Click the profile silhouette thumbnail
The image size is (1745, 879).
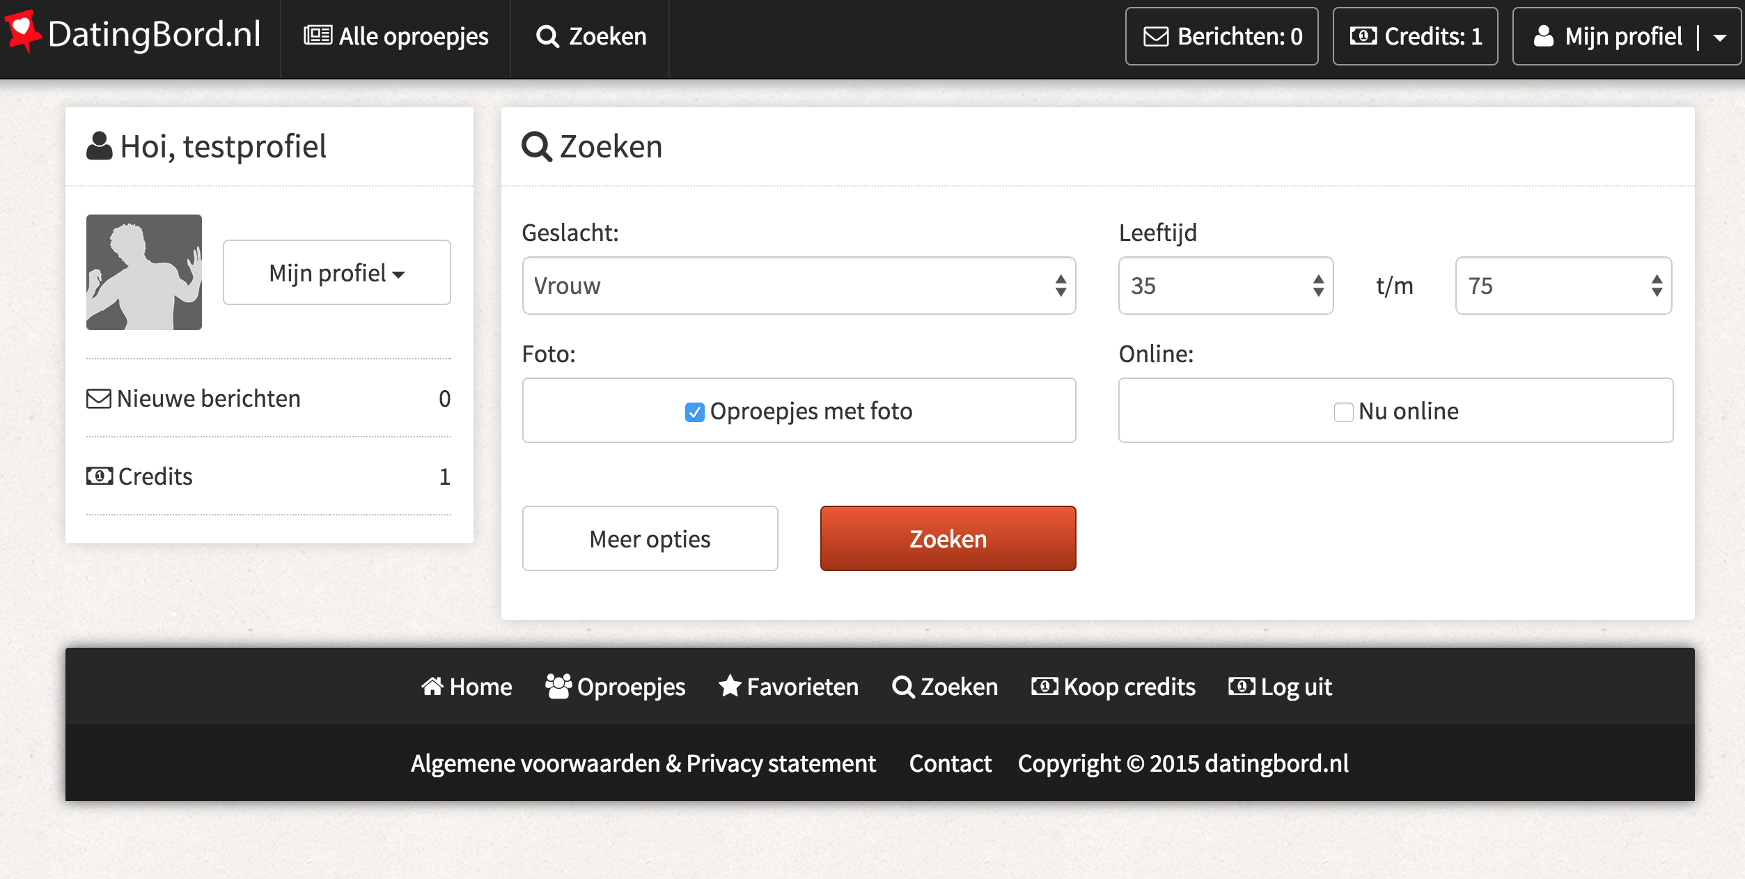(x=144, y=272)
